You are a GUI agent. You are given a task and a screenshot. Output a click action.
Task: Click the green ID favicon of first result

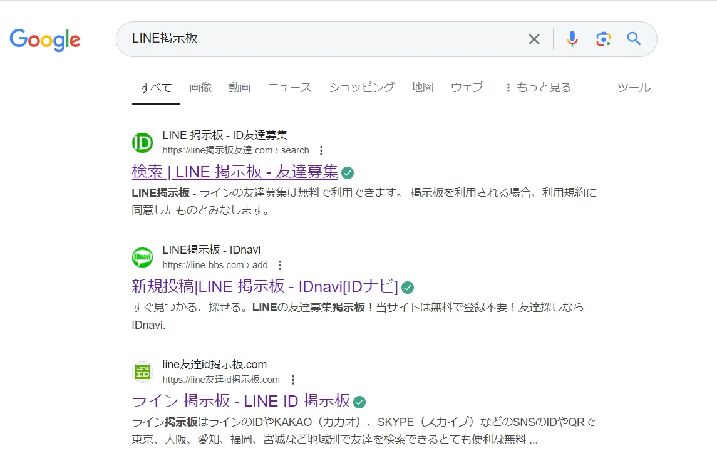142,143
